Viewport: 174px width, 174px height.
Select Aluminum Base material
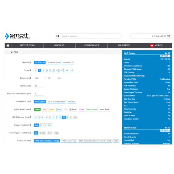[x=54, y=63]
